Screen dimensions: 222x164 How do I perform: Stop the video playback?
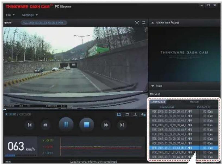(x=87, y=125)
